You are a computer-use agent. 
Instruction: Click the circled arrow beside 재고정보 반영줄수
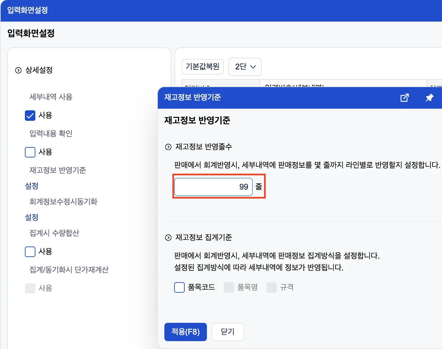tap(168, 147)
